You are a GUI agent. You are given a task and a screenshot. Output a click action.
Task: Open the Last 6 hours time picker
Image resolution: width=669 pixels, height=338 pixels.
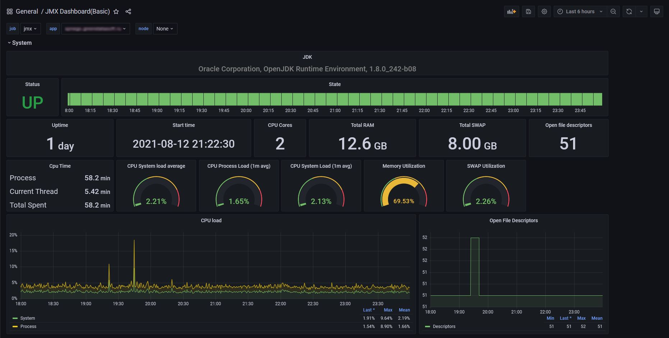click(x=580, y=11)
